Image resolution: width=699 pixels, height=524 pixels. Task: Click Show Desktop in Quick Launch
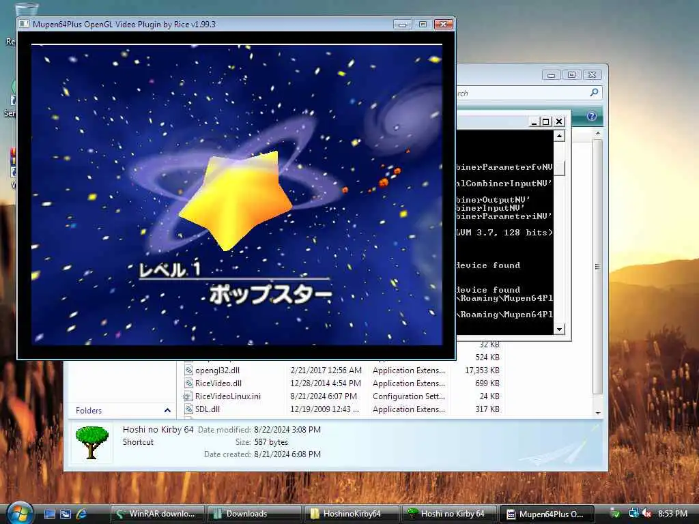pyautogui.click(x=49, y=514)
